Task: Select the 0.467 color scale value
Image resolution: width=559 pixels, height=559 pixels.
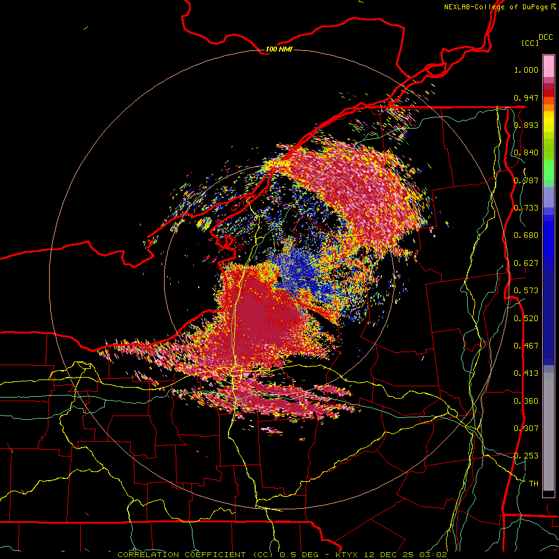Action: click(526, 346)
